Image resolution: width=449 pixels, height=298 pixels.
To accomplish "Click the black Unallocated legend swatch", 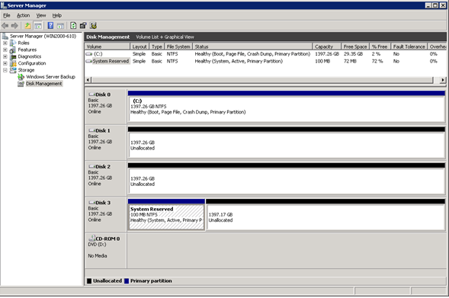I will pyautogui.click(x=89, y=280).
